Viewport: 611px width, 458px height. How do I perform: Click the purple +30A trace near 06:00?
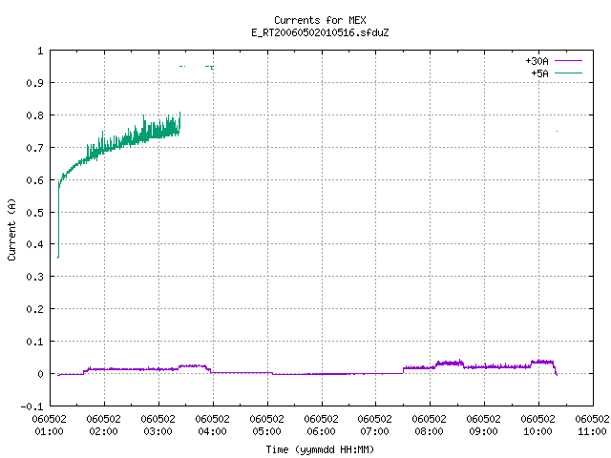[322, 374]
